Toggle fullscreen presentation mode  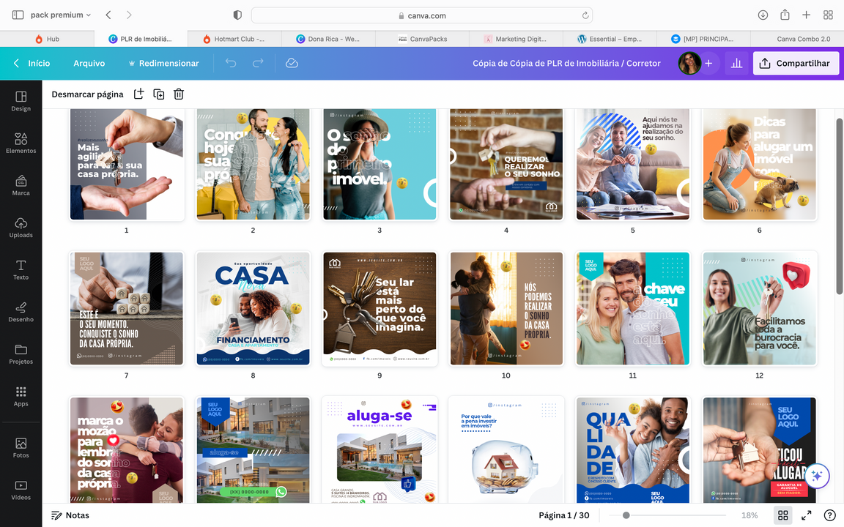806,515
